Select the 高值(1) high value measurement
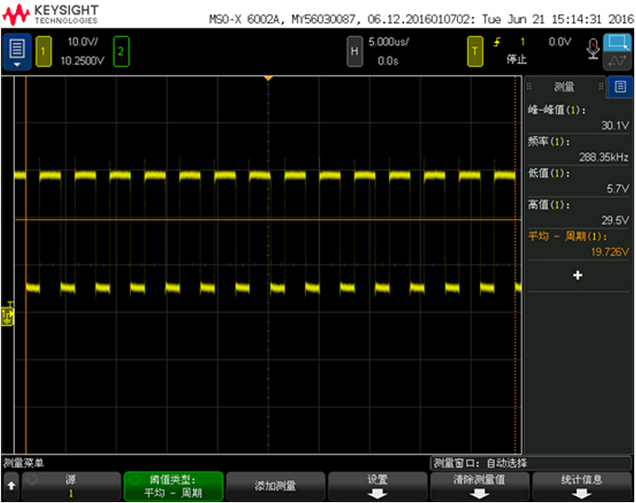 578,213
